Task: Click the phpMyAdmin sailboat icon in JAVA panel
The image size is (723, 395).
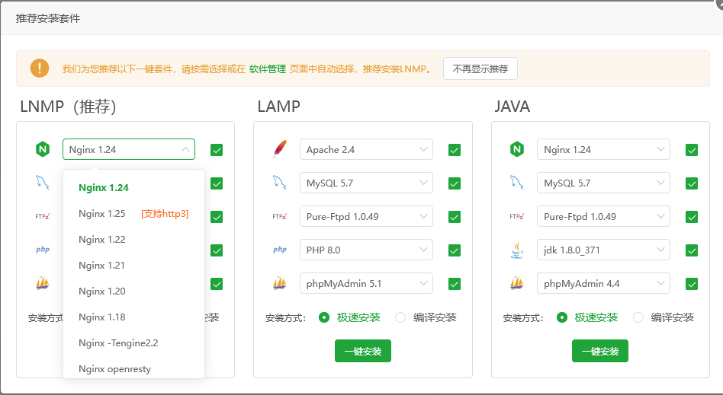Action: tap(517, 282)
